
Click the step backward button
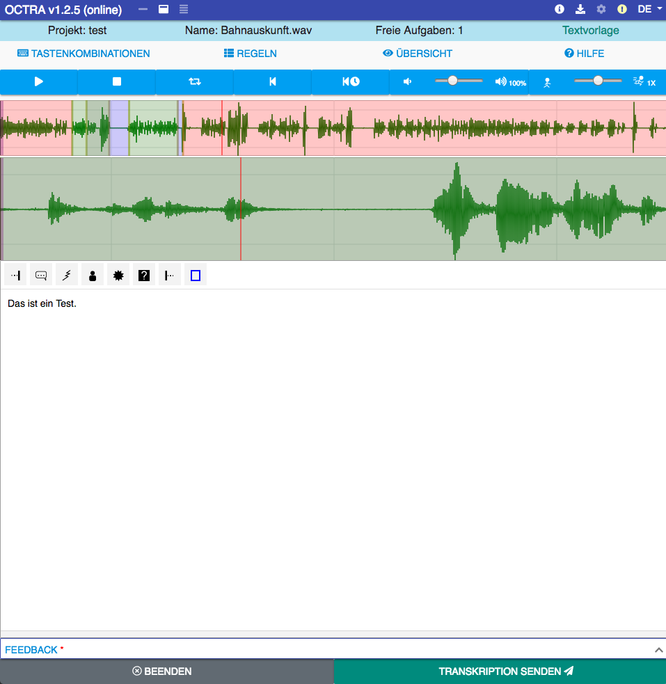pyautogui.click(x=273, y=81)
